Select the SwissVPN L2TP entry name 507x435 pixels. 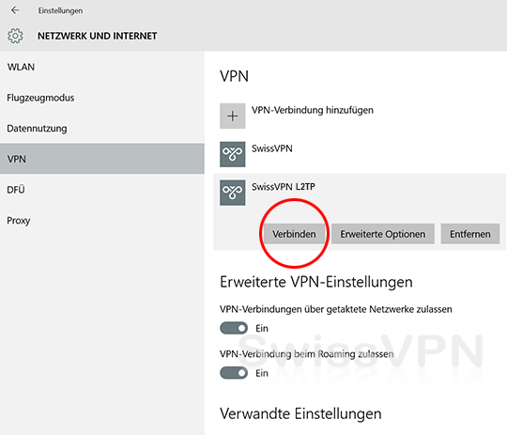tap(284, 187)
